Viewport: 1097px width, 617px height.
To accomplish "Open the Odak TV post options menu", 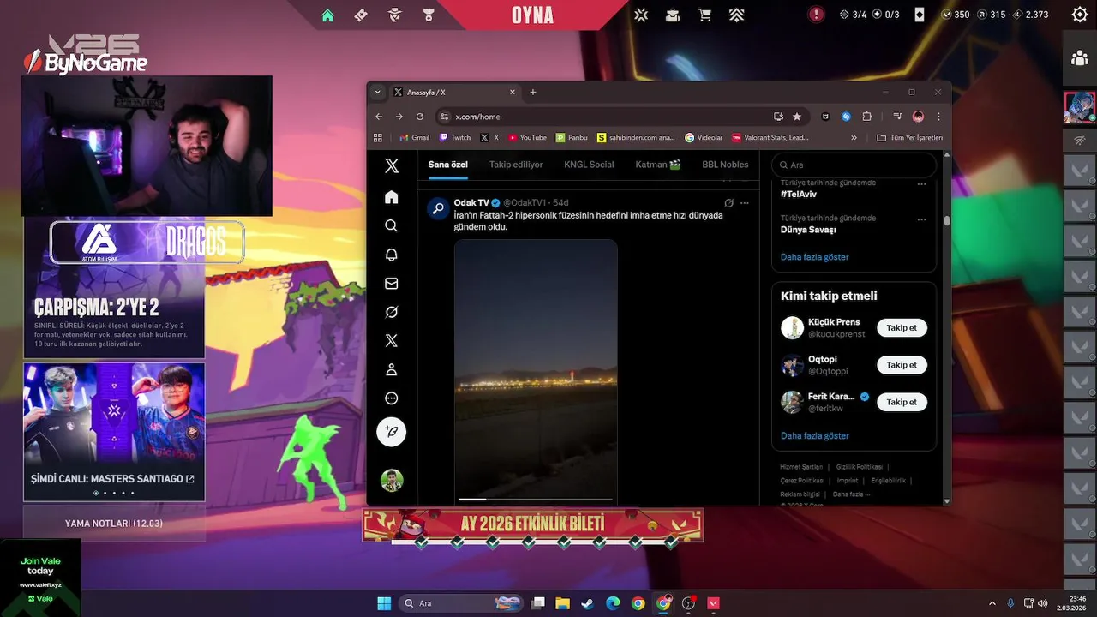I will [744, 203].
